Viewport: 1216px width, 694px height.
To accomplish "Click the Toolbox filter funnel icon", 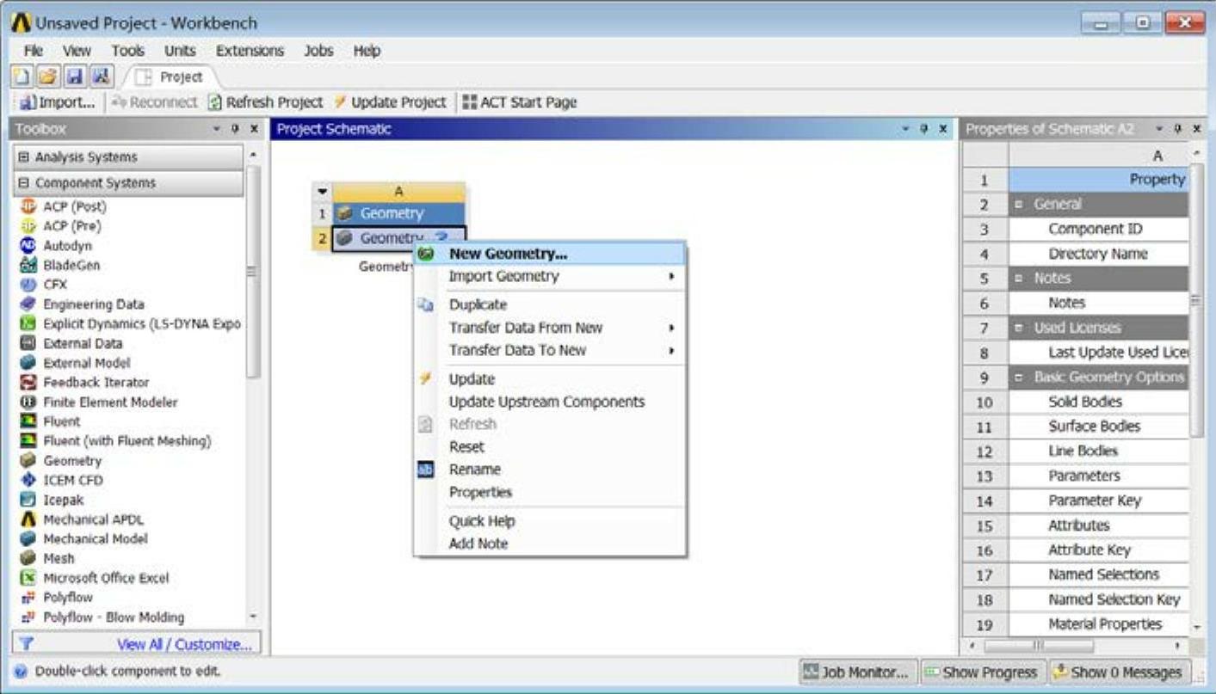I will tap(27, 643).
